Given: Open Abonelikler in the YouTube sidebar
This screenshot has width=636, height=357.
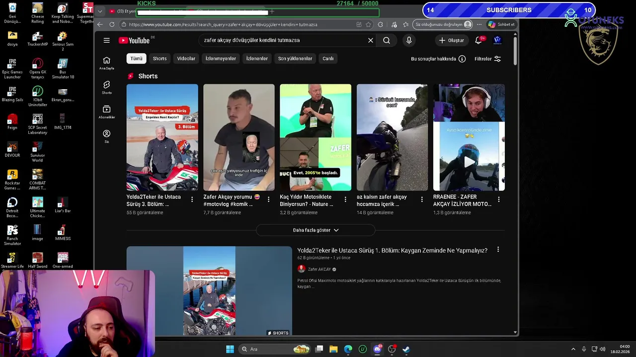Looking at the screenshot, I should [x=106, y=112].
